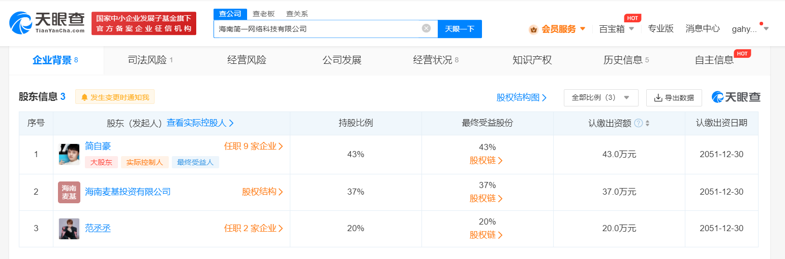The width and height of the screenshot is (785, 259).
Task: Click the 43.0万元 amount cell
Action: [x=619, y=155]
